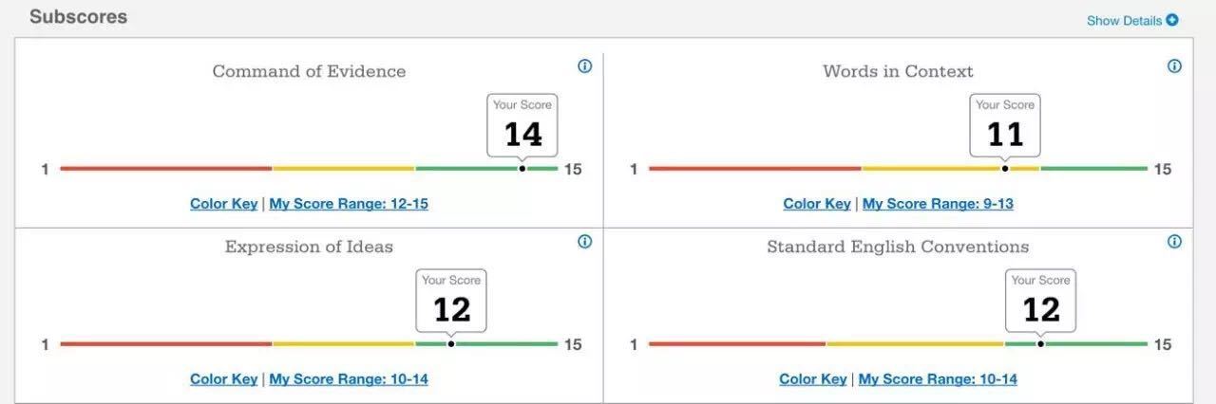Click Expression of Ideas info icon
Screen dimensions: 1216x404
point(584,242)
